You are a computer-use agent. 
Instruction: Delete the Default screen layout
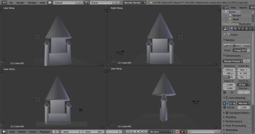point(81,3)
